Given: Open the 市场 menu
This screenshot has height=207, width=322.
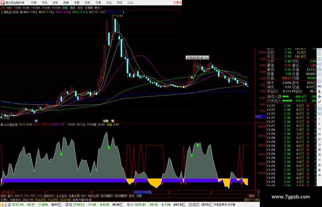Looking at the screenshot, I should (x=44, y=3).
